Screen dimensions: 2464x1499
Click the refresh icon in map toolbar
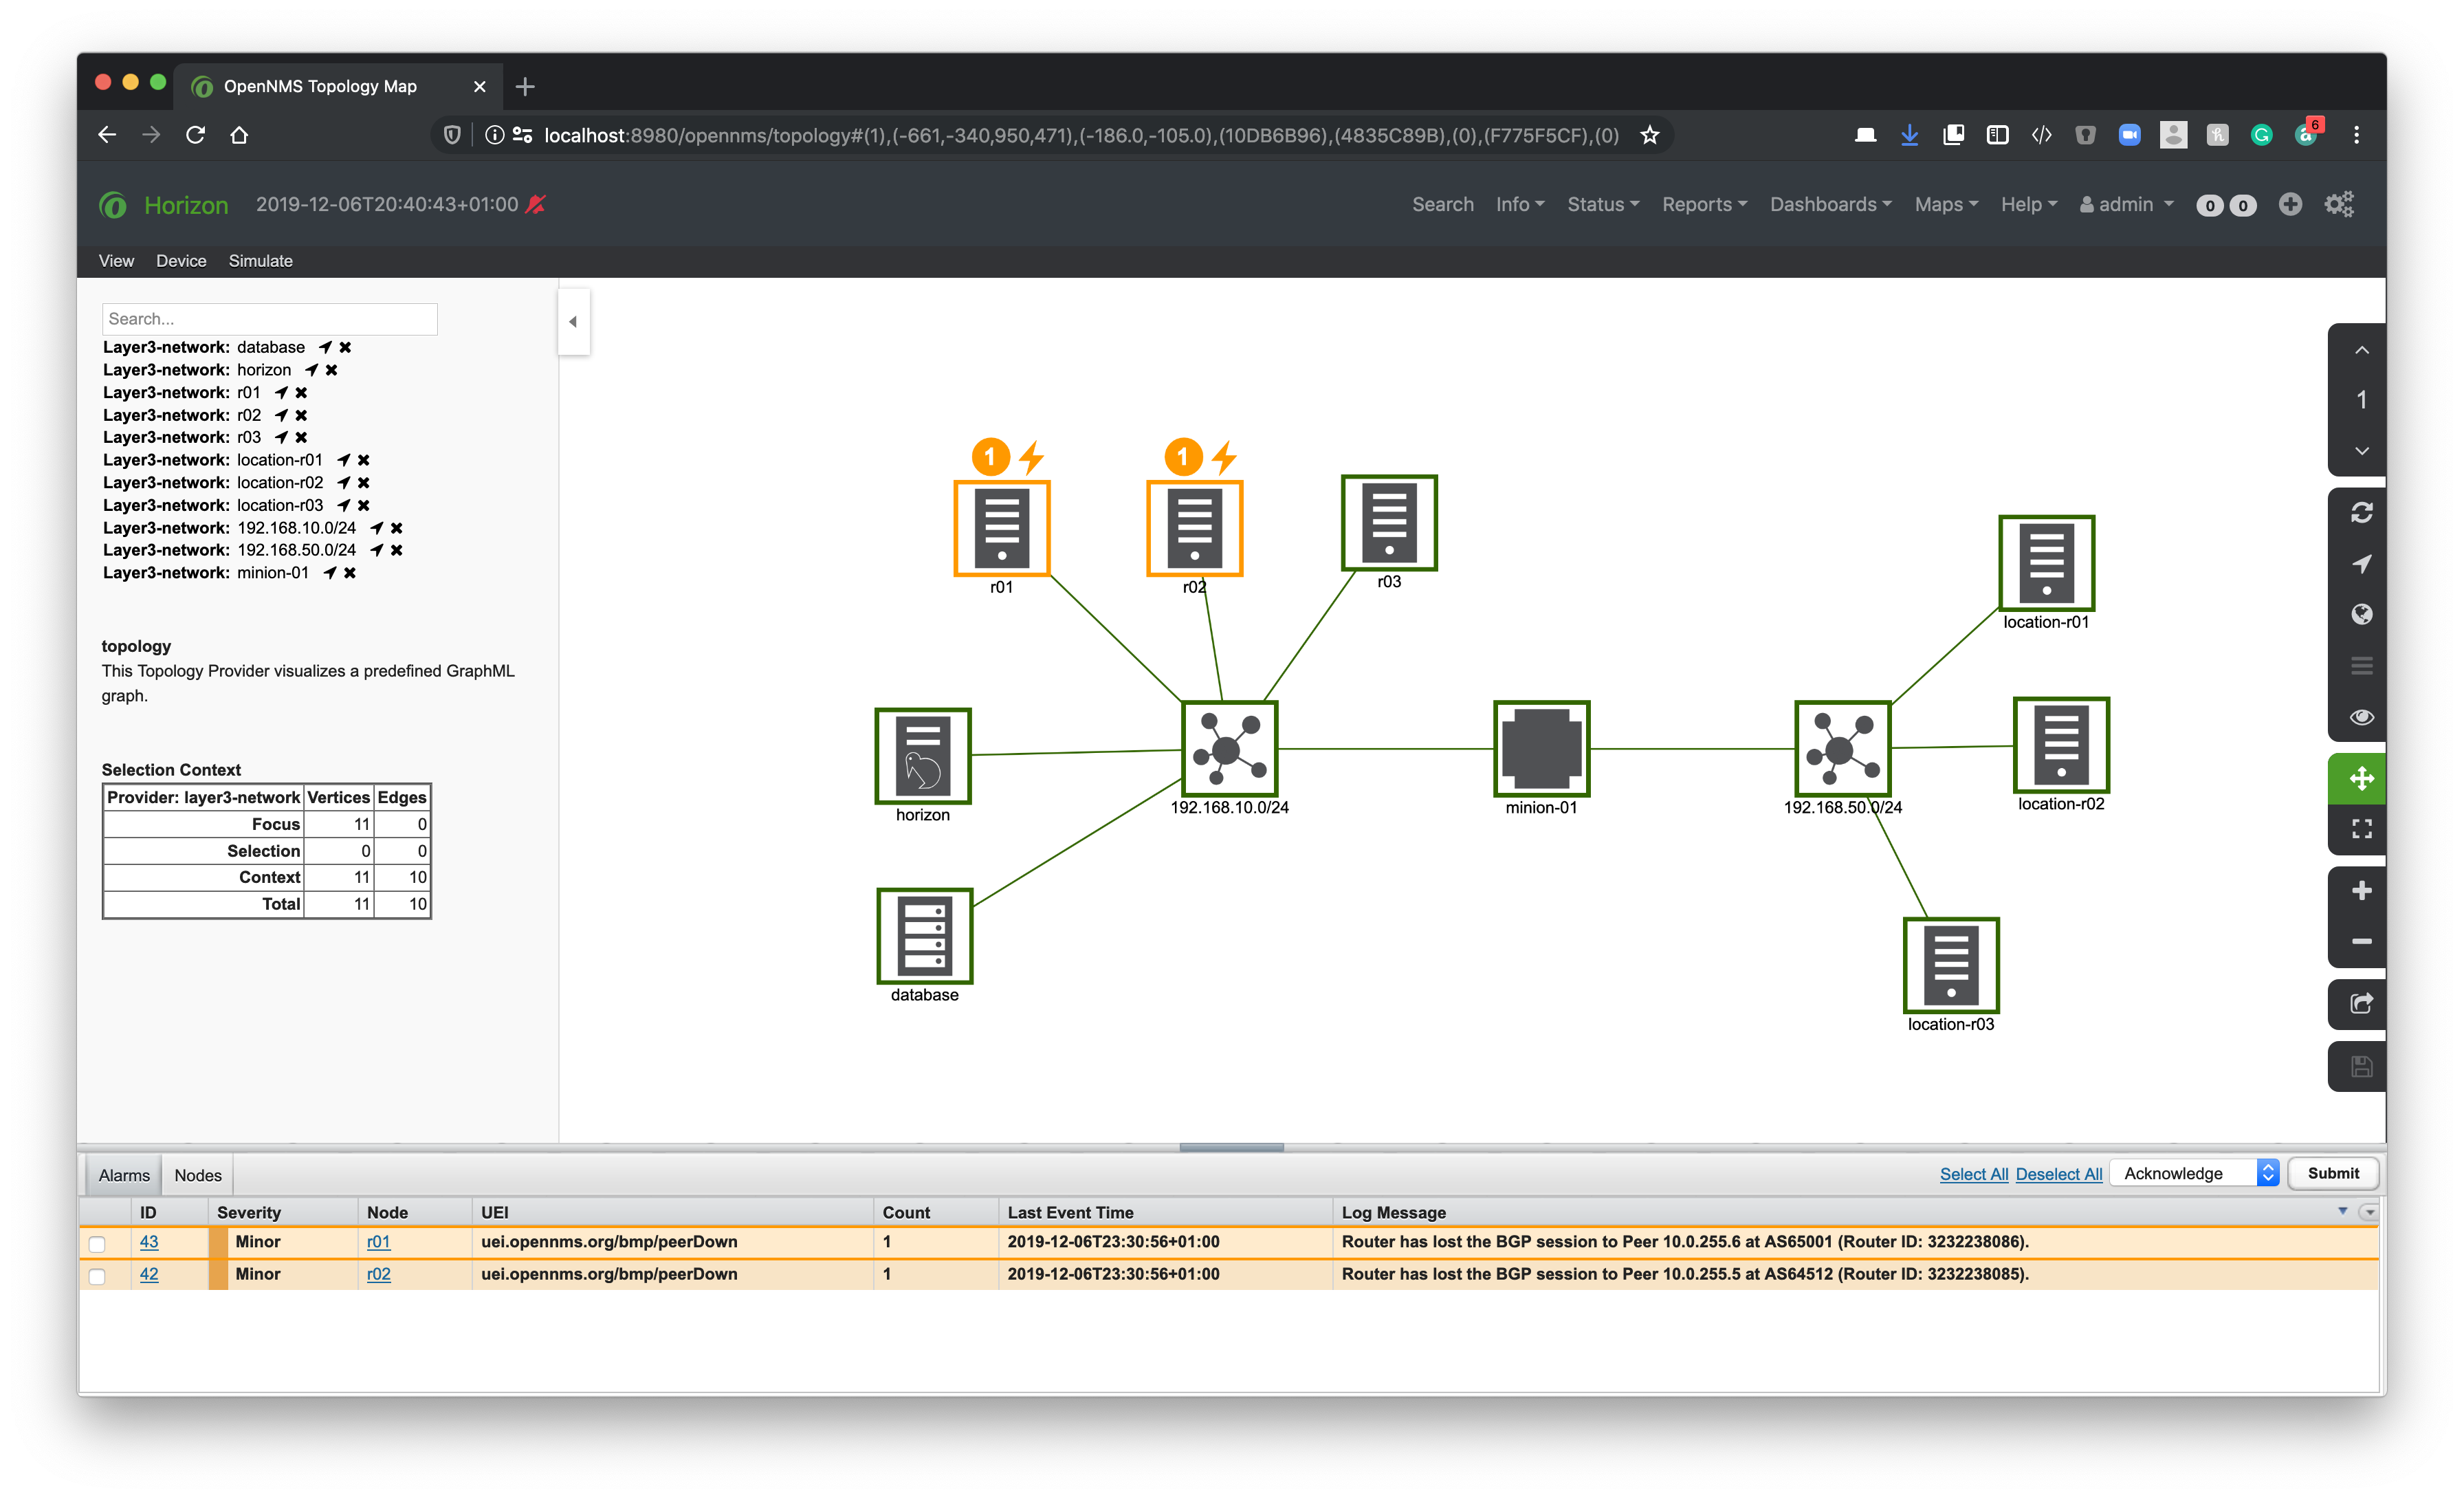[2361, 513]
